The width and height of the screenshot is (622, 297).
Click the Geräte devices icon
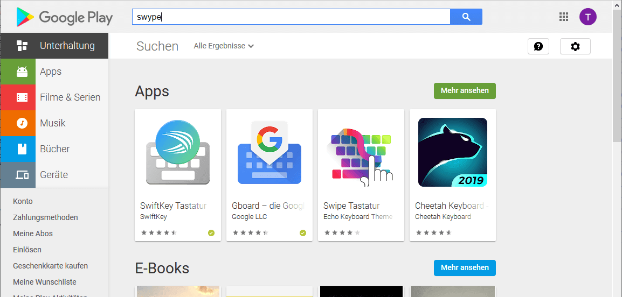pos(22,175)
